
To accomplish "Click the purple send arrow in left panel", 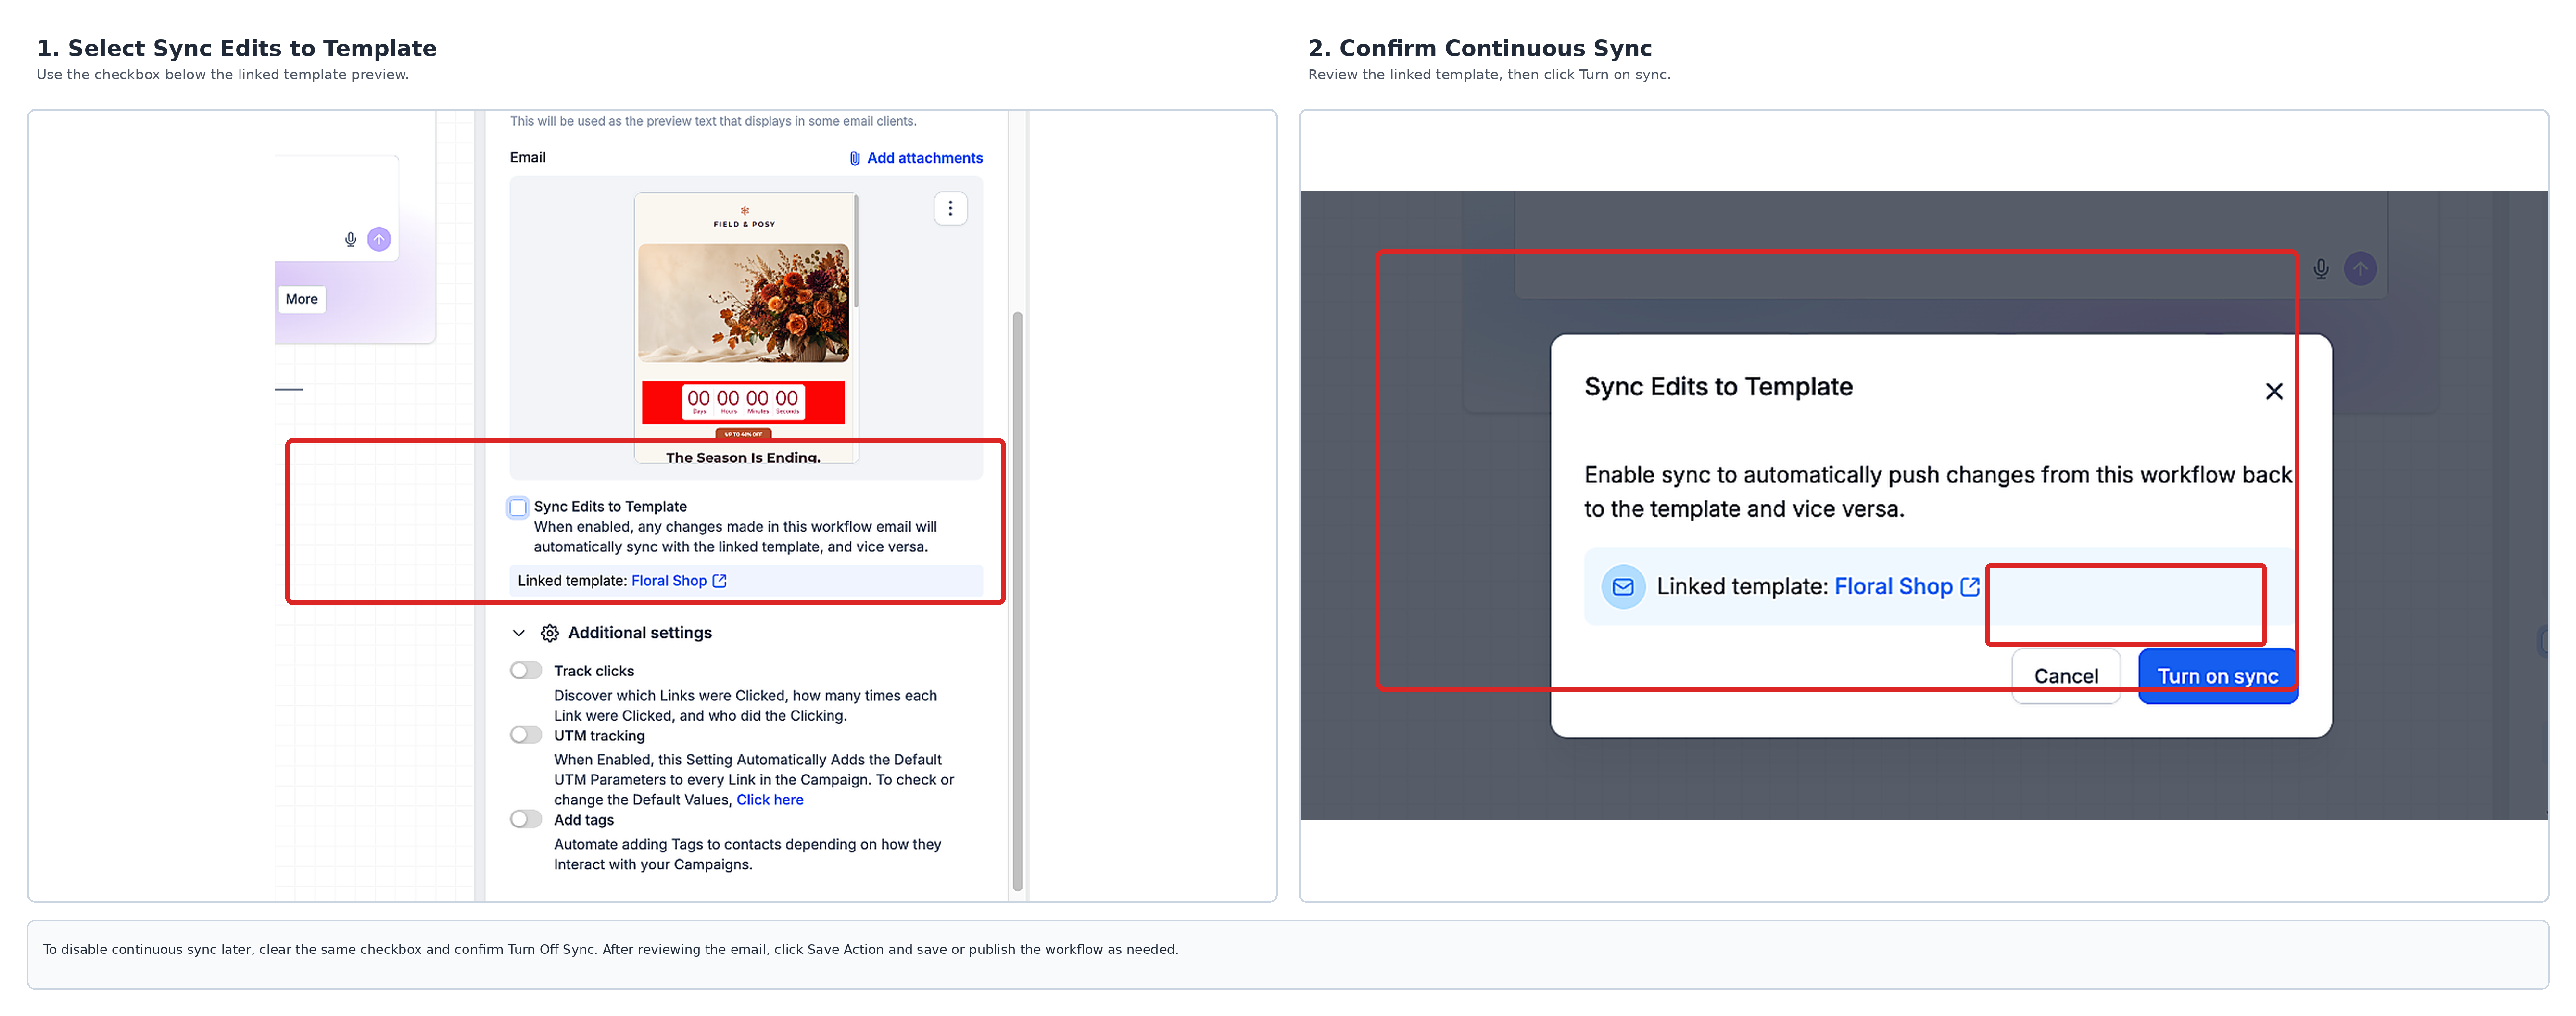I will point(379,240).
